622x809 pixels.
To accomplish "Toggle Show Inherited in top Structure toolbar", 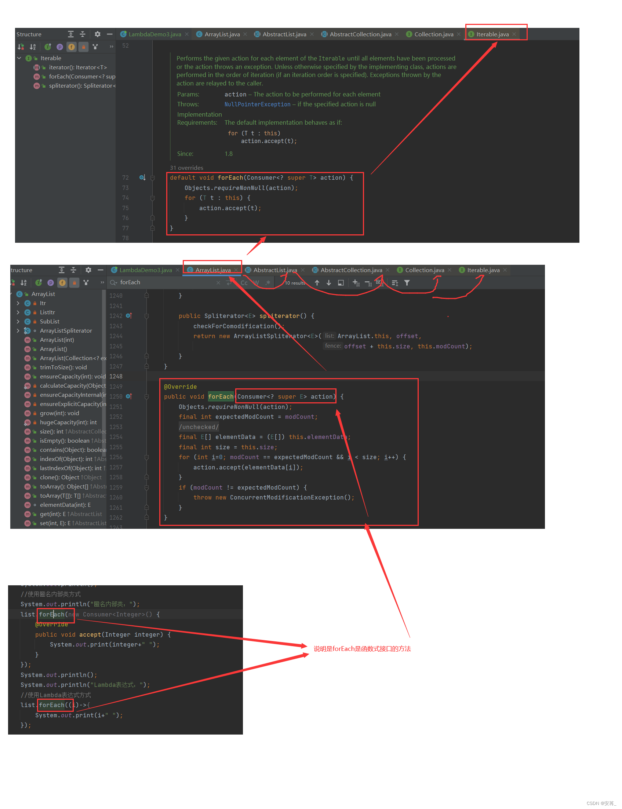I will coord(48,47).
